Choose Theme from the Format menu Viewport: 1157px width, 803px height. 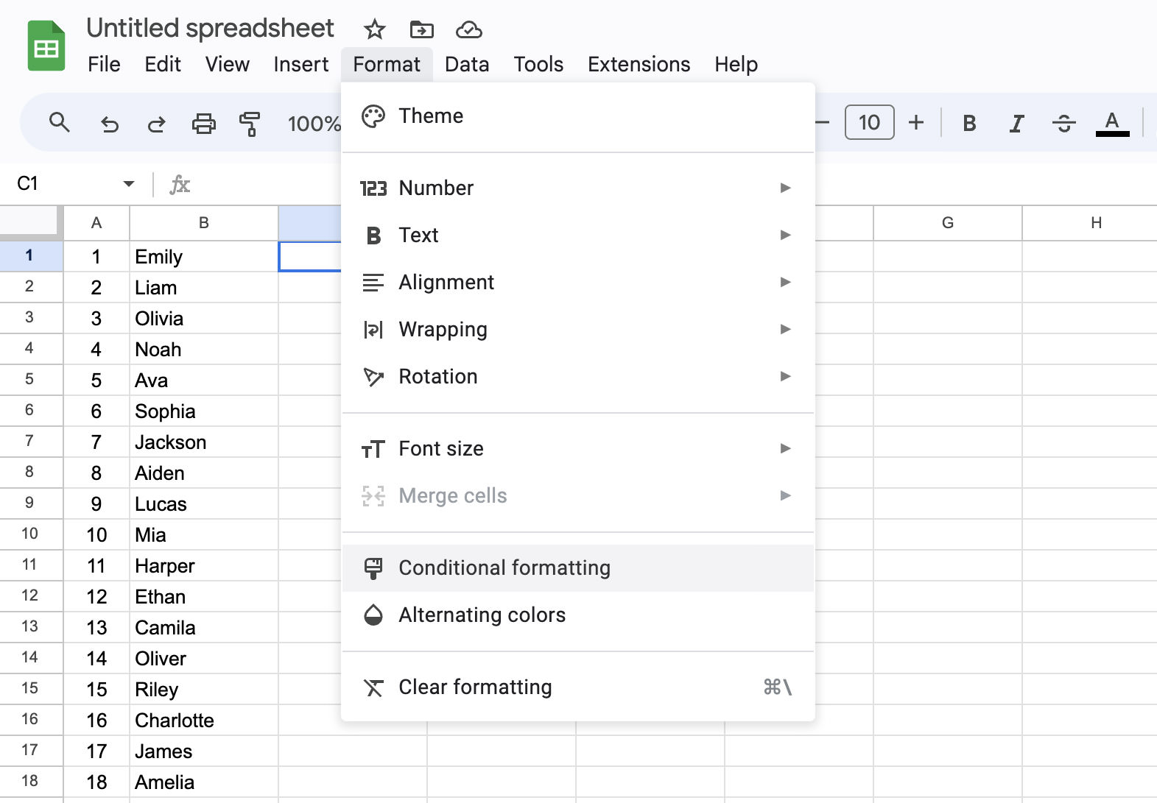(578, 116)
